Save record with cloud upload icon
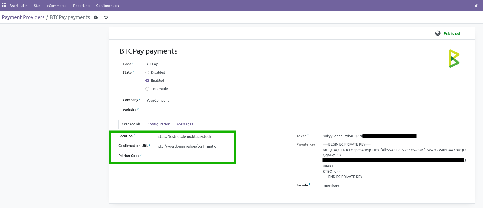Image resolution: width=483 pixels, height=208 pixels. tap(96, 17)
